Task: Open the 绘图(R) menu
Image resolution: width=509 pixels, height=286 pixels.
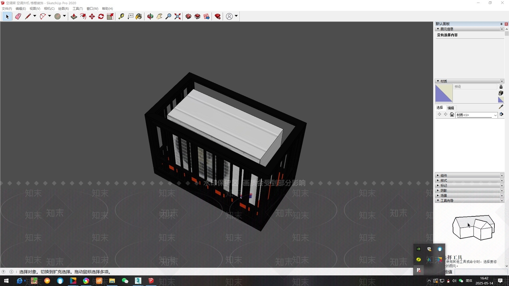Action: 63,9
